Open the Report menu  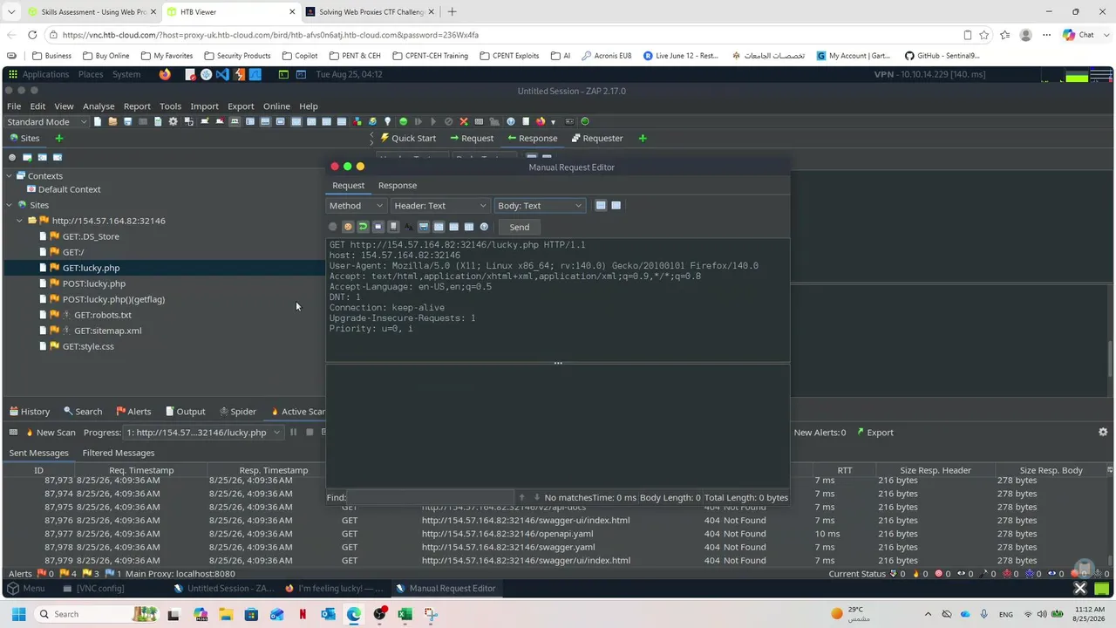coord(137,106)
